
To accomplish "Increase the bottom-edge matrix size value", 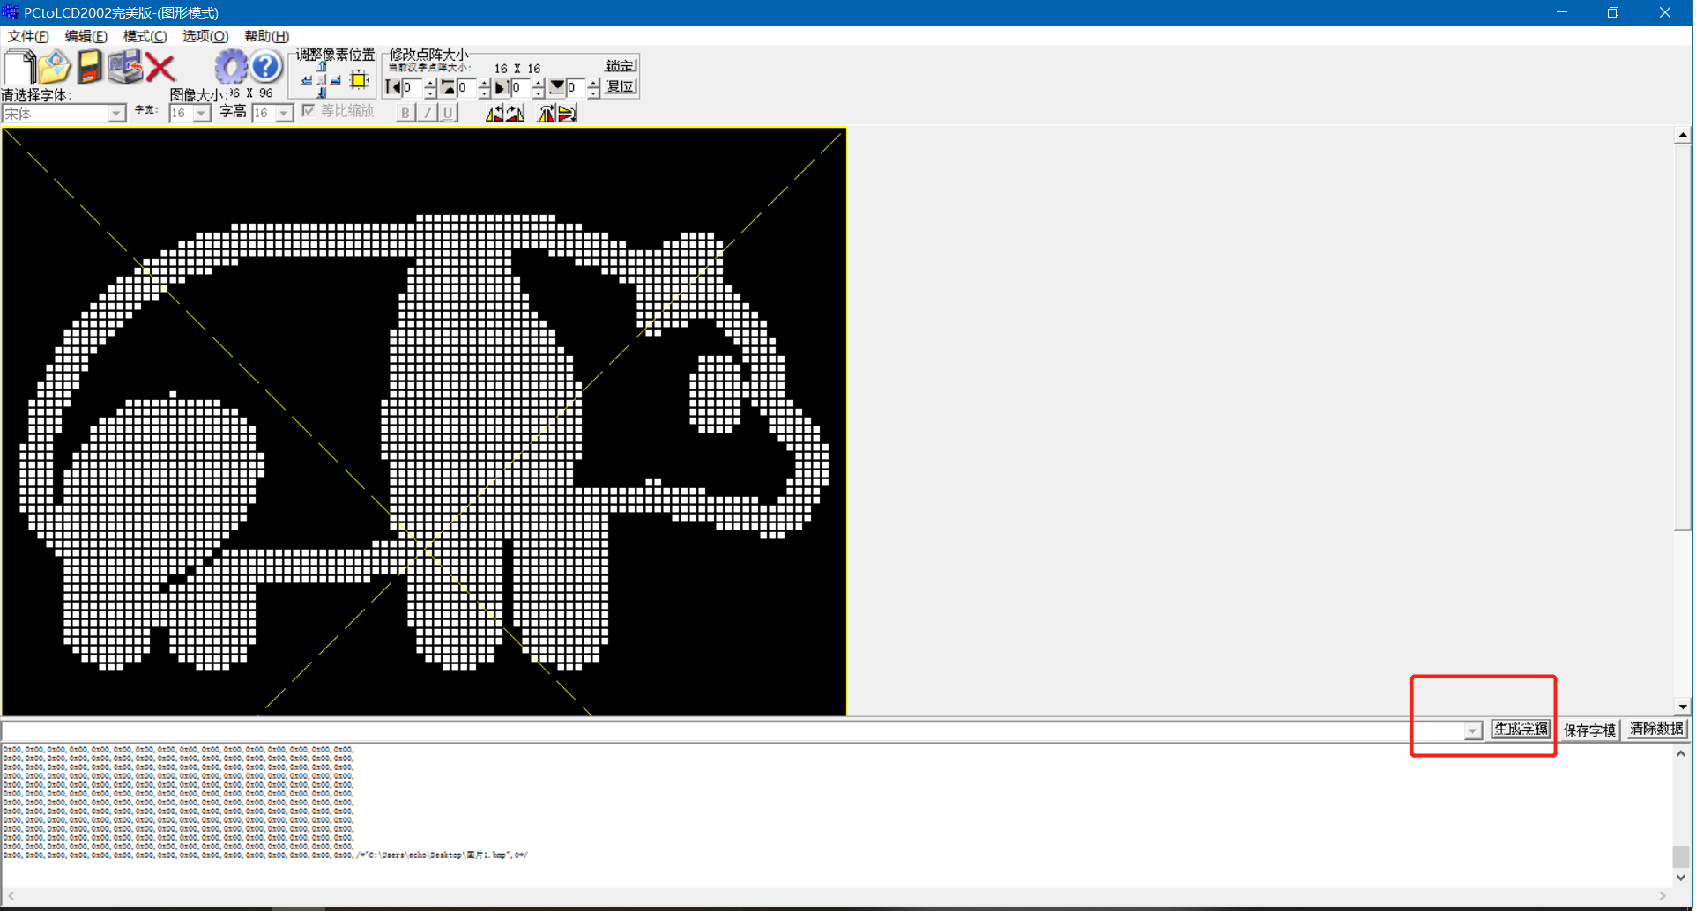I will [x=593, y=83].
